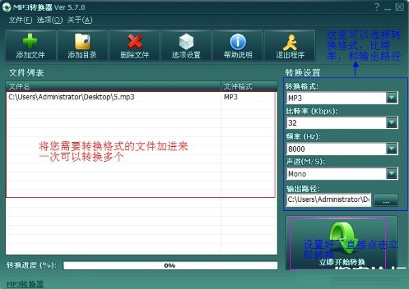Expand the frequency 8000 Hz dropdown

pos(392,148)
